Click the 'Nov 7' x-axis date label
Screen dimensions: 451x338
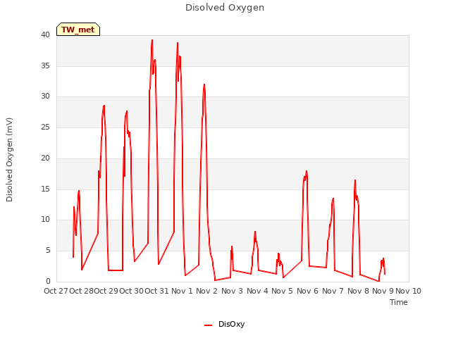333,291
